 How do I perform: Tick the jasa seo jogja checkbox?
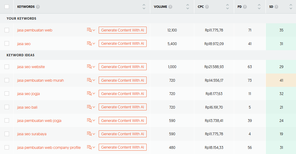[x=7, y=94]
